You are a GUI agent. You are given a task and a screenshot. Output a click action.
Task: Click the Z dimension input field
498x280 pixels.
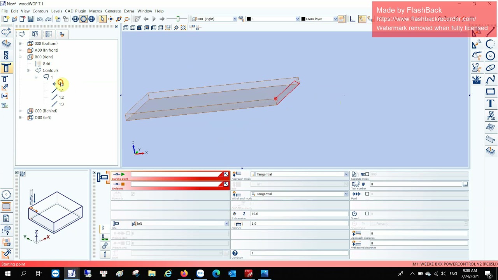(x=299, y=214)
